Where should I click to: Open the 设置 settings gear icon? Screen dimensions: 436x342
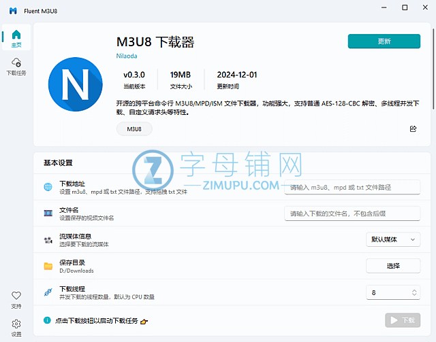click(16, 328)
